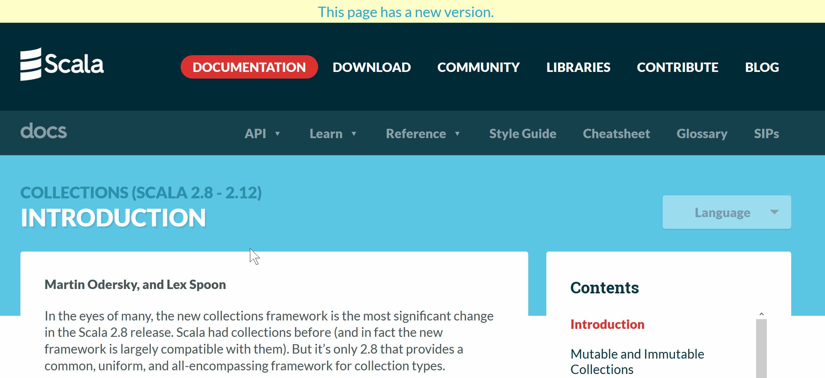825x378 pixels.
Task: Visit the Contribute page
Action: tap(677, 67)
